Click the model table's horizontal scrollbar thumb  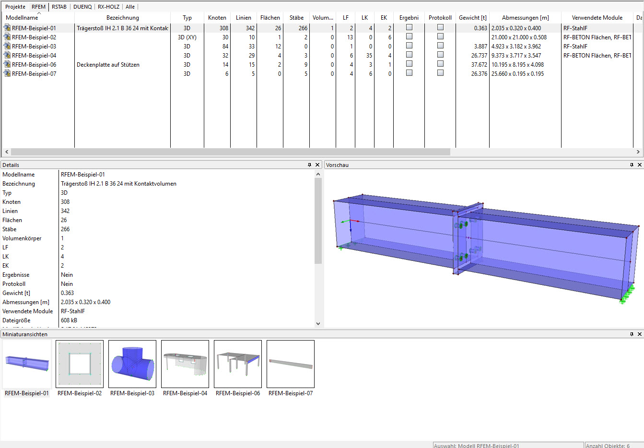[231, 152]
